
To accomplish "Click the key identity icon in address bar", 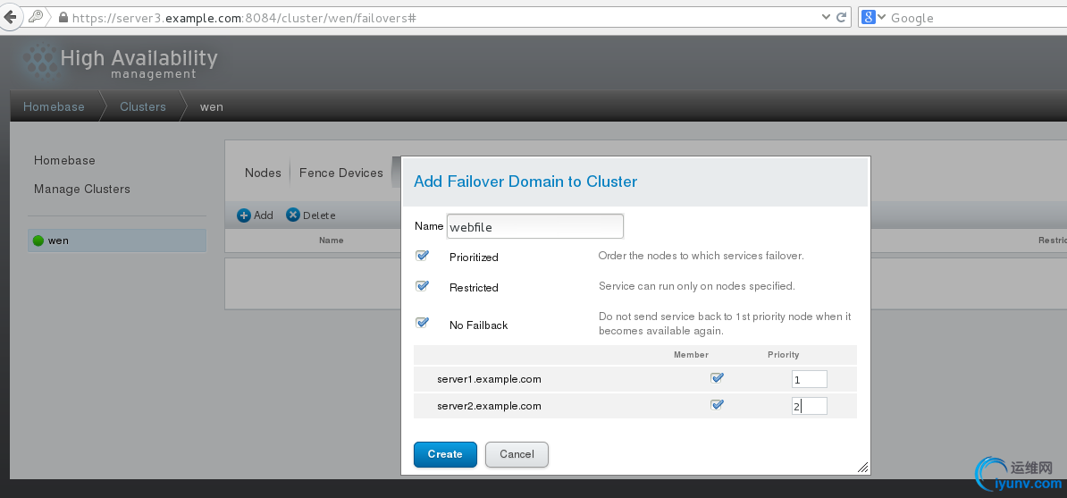I will tap(36, 17).
